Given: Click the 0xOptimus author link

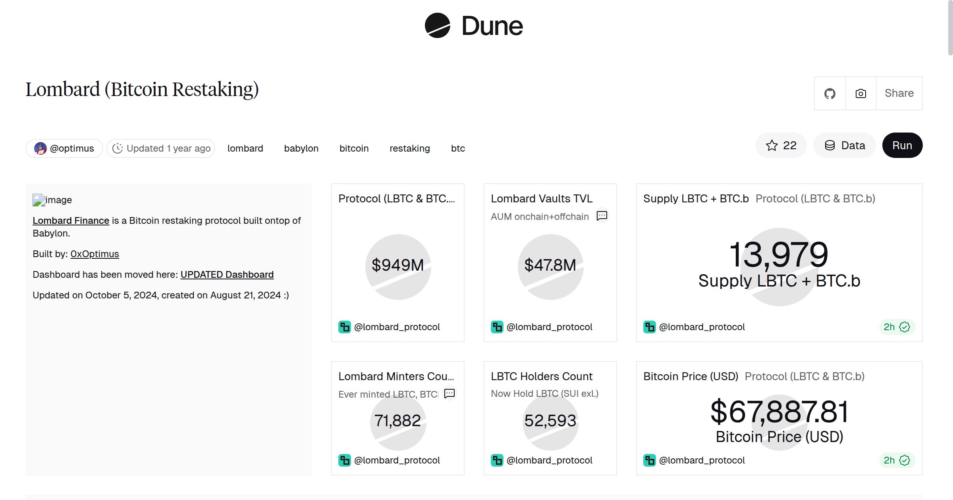Looking at the screenshot, I should click(94, 254).
